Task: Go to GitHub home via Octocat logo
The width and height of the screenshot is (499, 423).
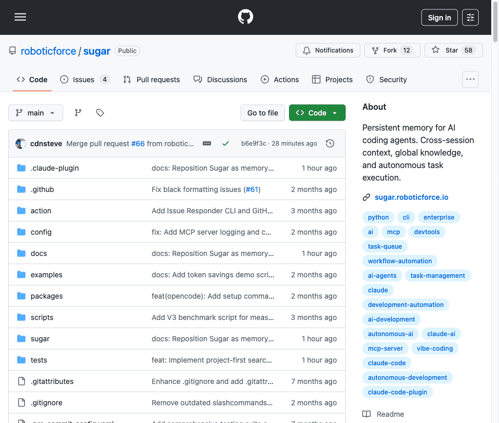Action: tap(245, 17)
